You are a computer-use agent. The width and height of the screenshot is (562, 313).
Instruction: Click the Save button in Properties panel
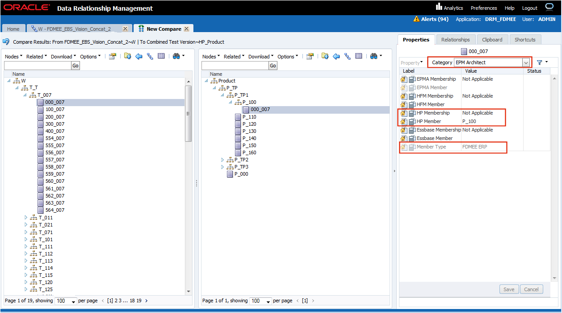pos(509,289)
